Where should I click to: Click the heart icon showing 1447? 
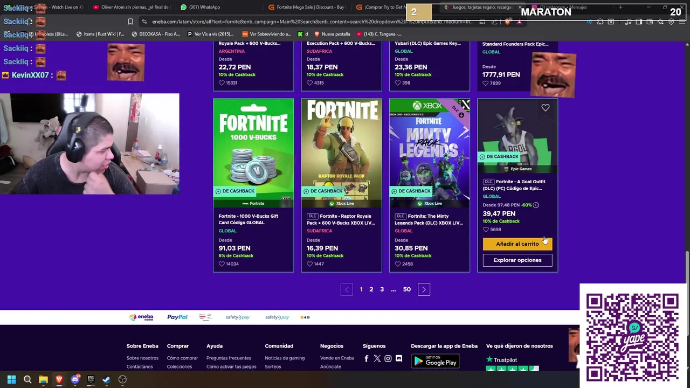click(x=309, y=264)
